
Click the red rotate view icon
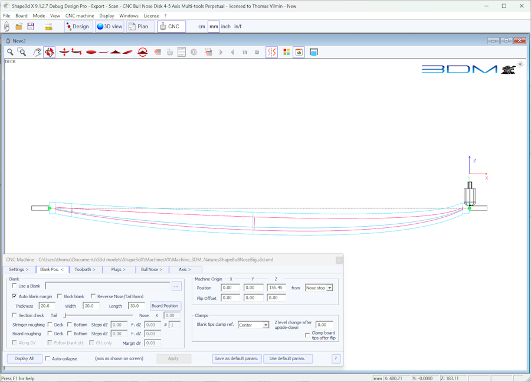click(x=50, y=52)
